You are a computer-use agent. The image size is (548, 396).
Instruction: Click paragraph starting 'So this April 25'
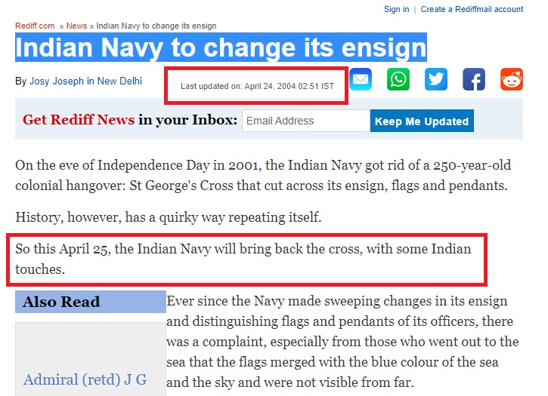tap(243, 259)
